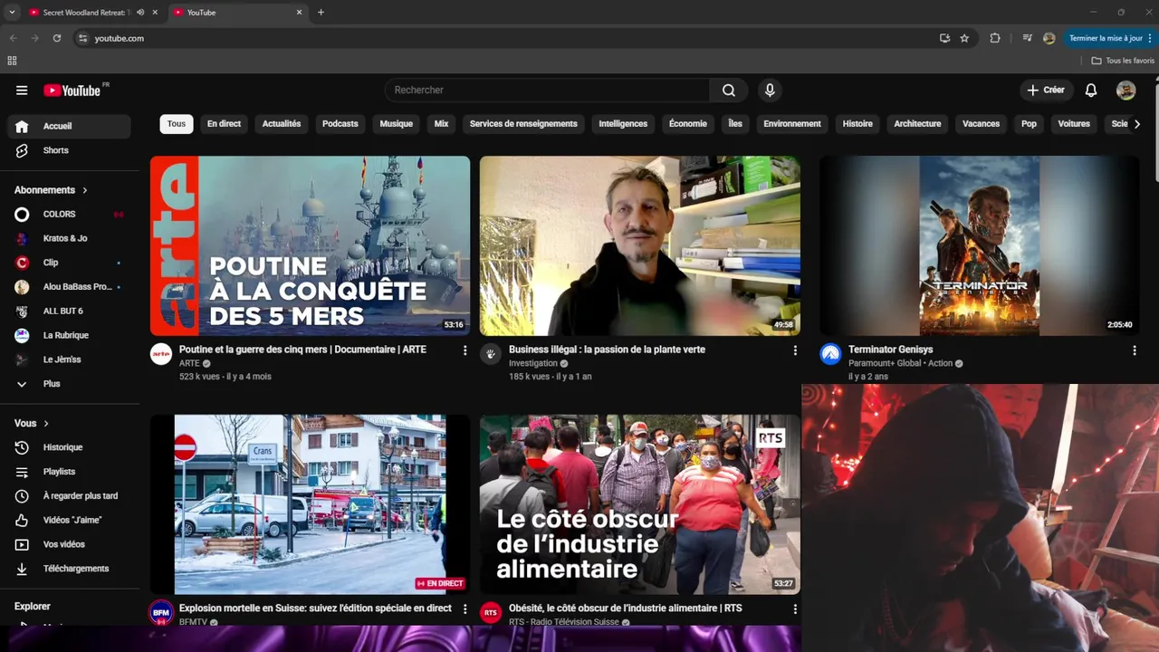Open options menu for the Obésité video
This screenshot has height=652, width=1159.
click(795, 609)
